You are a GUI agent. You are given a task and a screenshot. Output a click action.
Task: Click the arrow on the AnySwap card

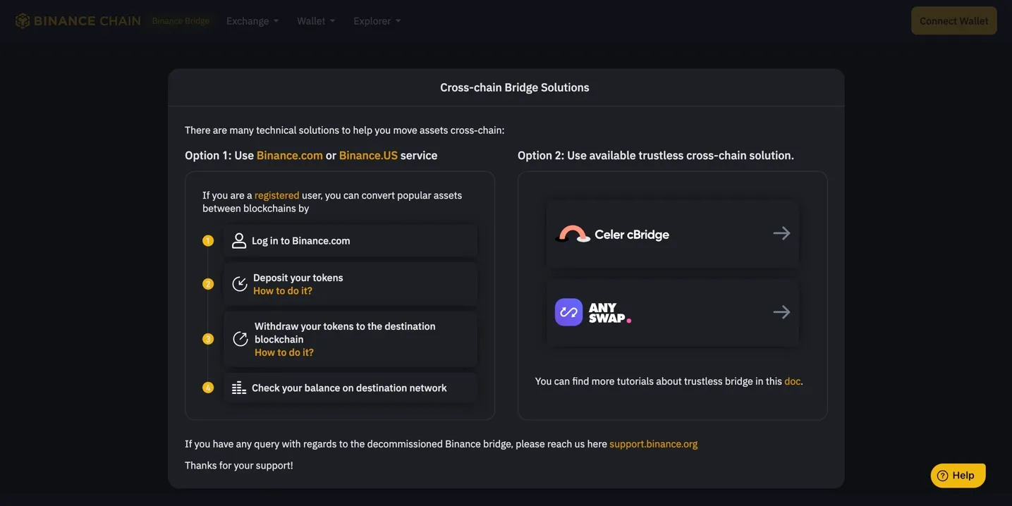[781, 312]
